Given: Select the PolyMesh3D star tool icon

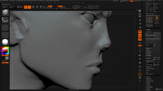Looking at the screenshot, I should 157,22.
